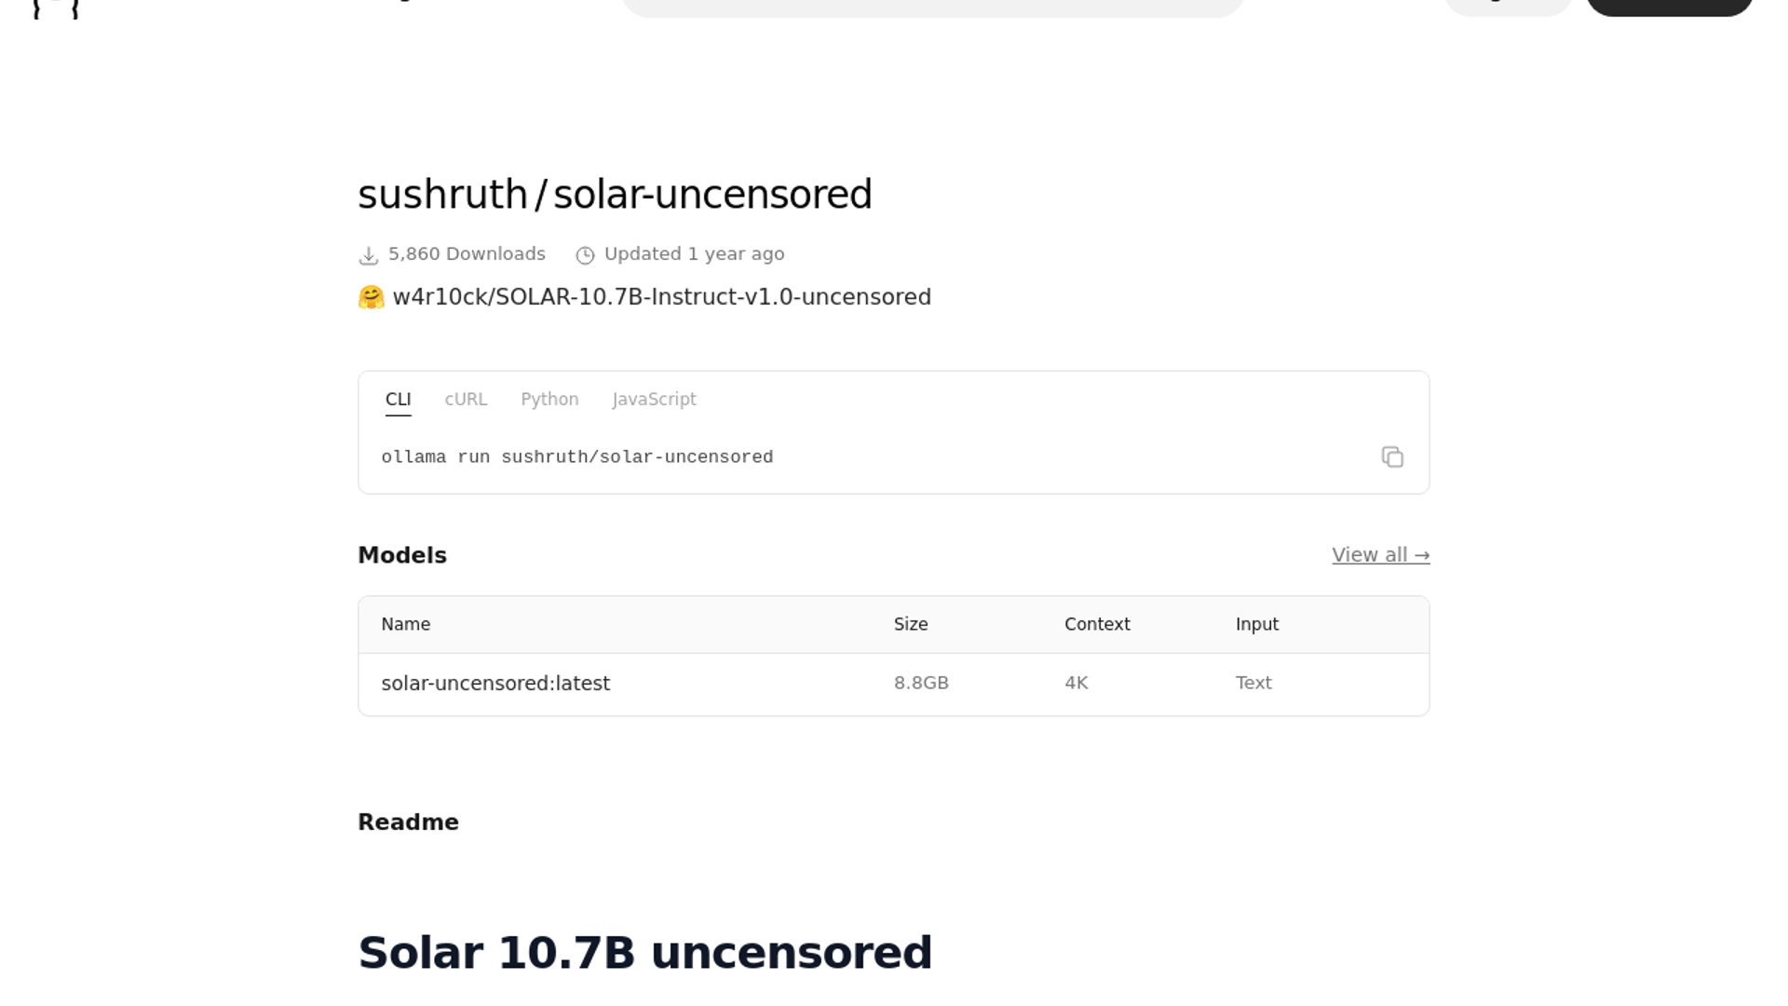Open the solar-uncensored:latest model entry
This screenshot has height=1006, width=1788.
click(495, 684)
